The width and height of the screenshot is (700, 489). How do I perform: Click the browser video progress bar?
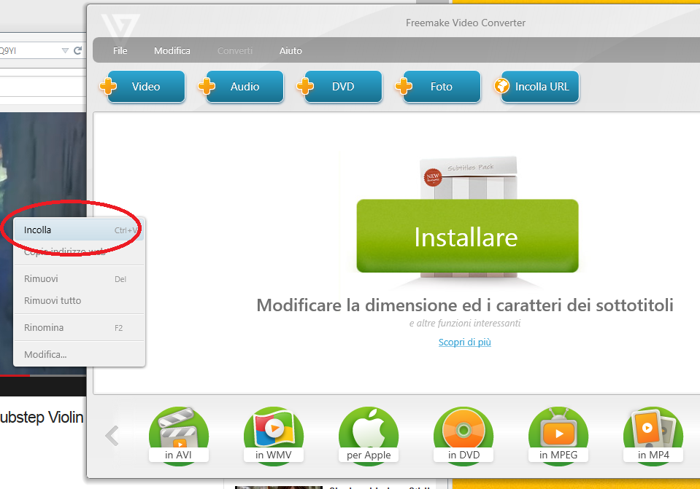(43, 376)
